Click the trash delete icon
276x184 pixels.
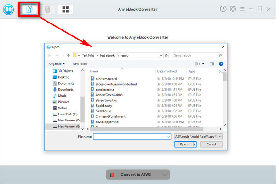(x=47, y=9)
